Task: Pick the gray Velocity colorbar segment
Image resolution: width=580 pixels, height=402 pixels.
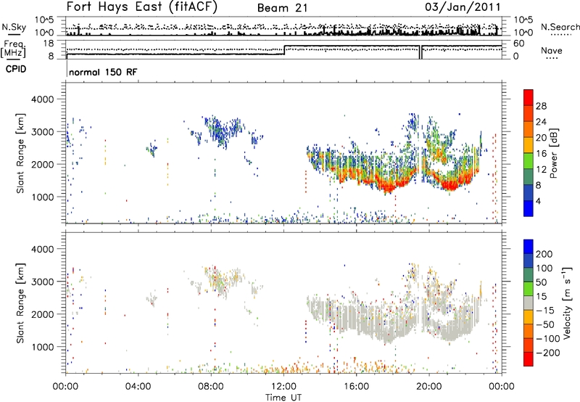Action: pyautogui.click(x=529, y=303)
